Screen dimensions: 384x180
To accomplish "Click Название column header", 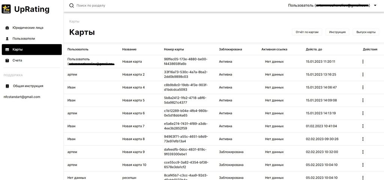I will [129, 49].
